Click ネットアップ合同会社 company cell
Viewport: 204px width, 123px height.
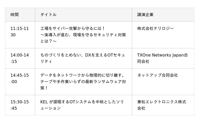coord(158,75)
